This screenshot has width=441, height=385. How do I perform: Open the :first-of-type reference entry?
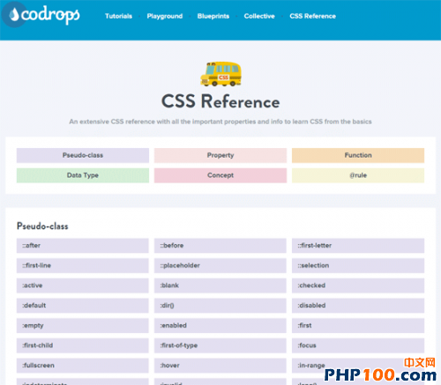tap(220, 345)
